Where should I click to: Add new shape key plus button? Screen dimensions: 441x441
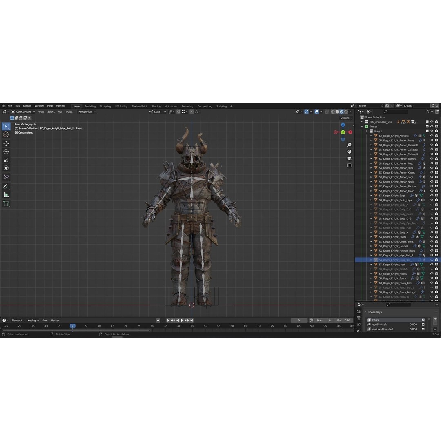click(435, 318)
